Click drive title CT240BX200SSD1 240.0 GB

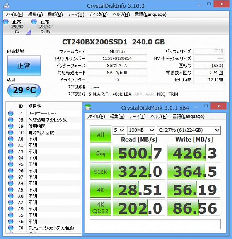point(113,42)
